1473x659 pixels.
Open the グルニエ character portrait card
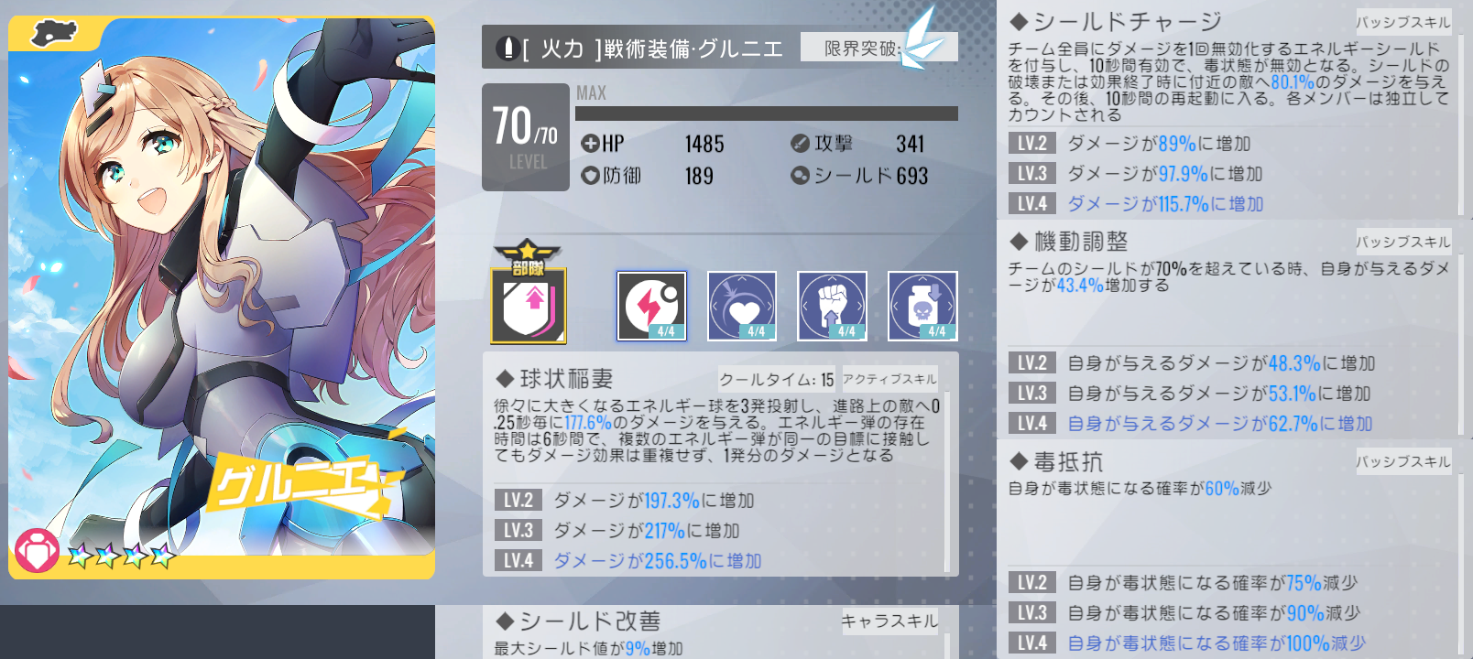click(x=222, y=297)
